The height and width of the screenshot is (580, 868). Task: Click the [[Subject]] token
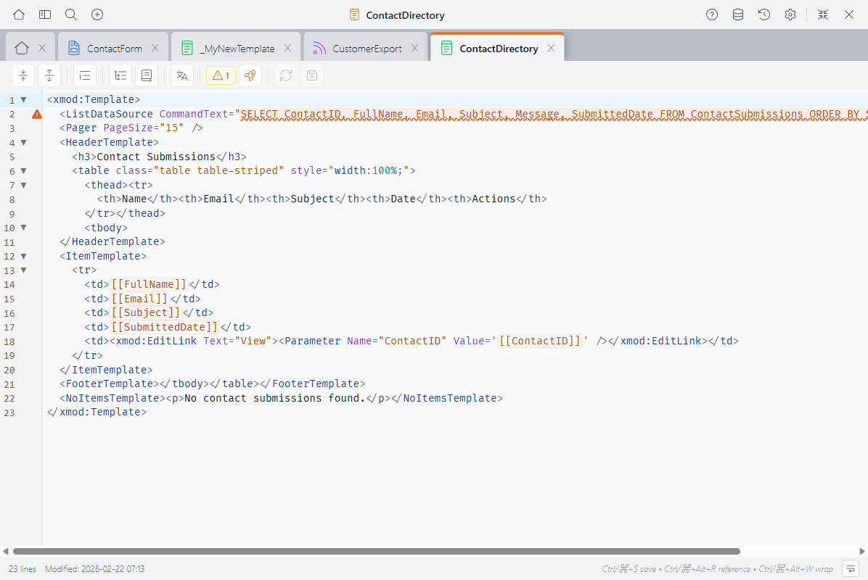click(x=146, y=312)
